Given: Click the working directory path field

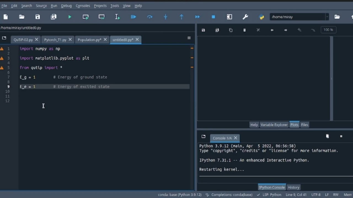Looking at the screenshot, I should (x=297, y=17).
